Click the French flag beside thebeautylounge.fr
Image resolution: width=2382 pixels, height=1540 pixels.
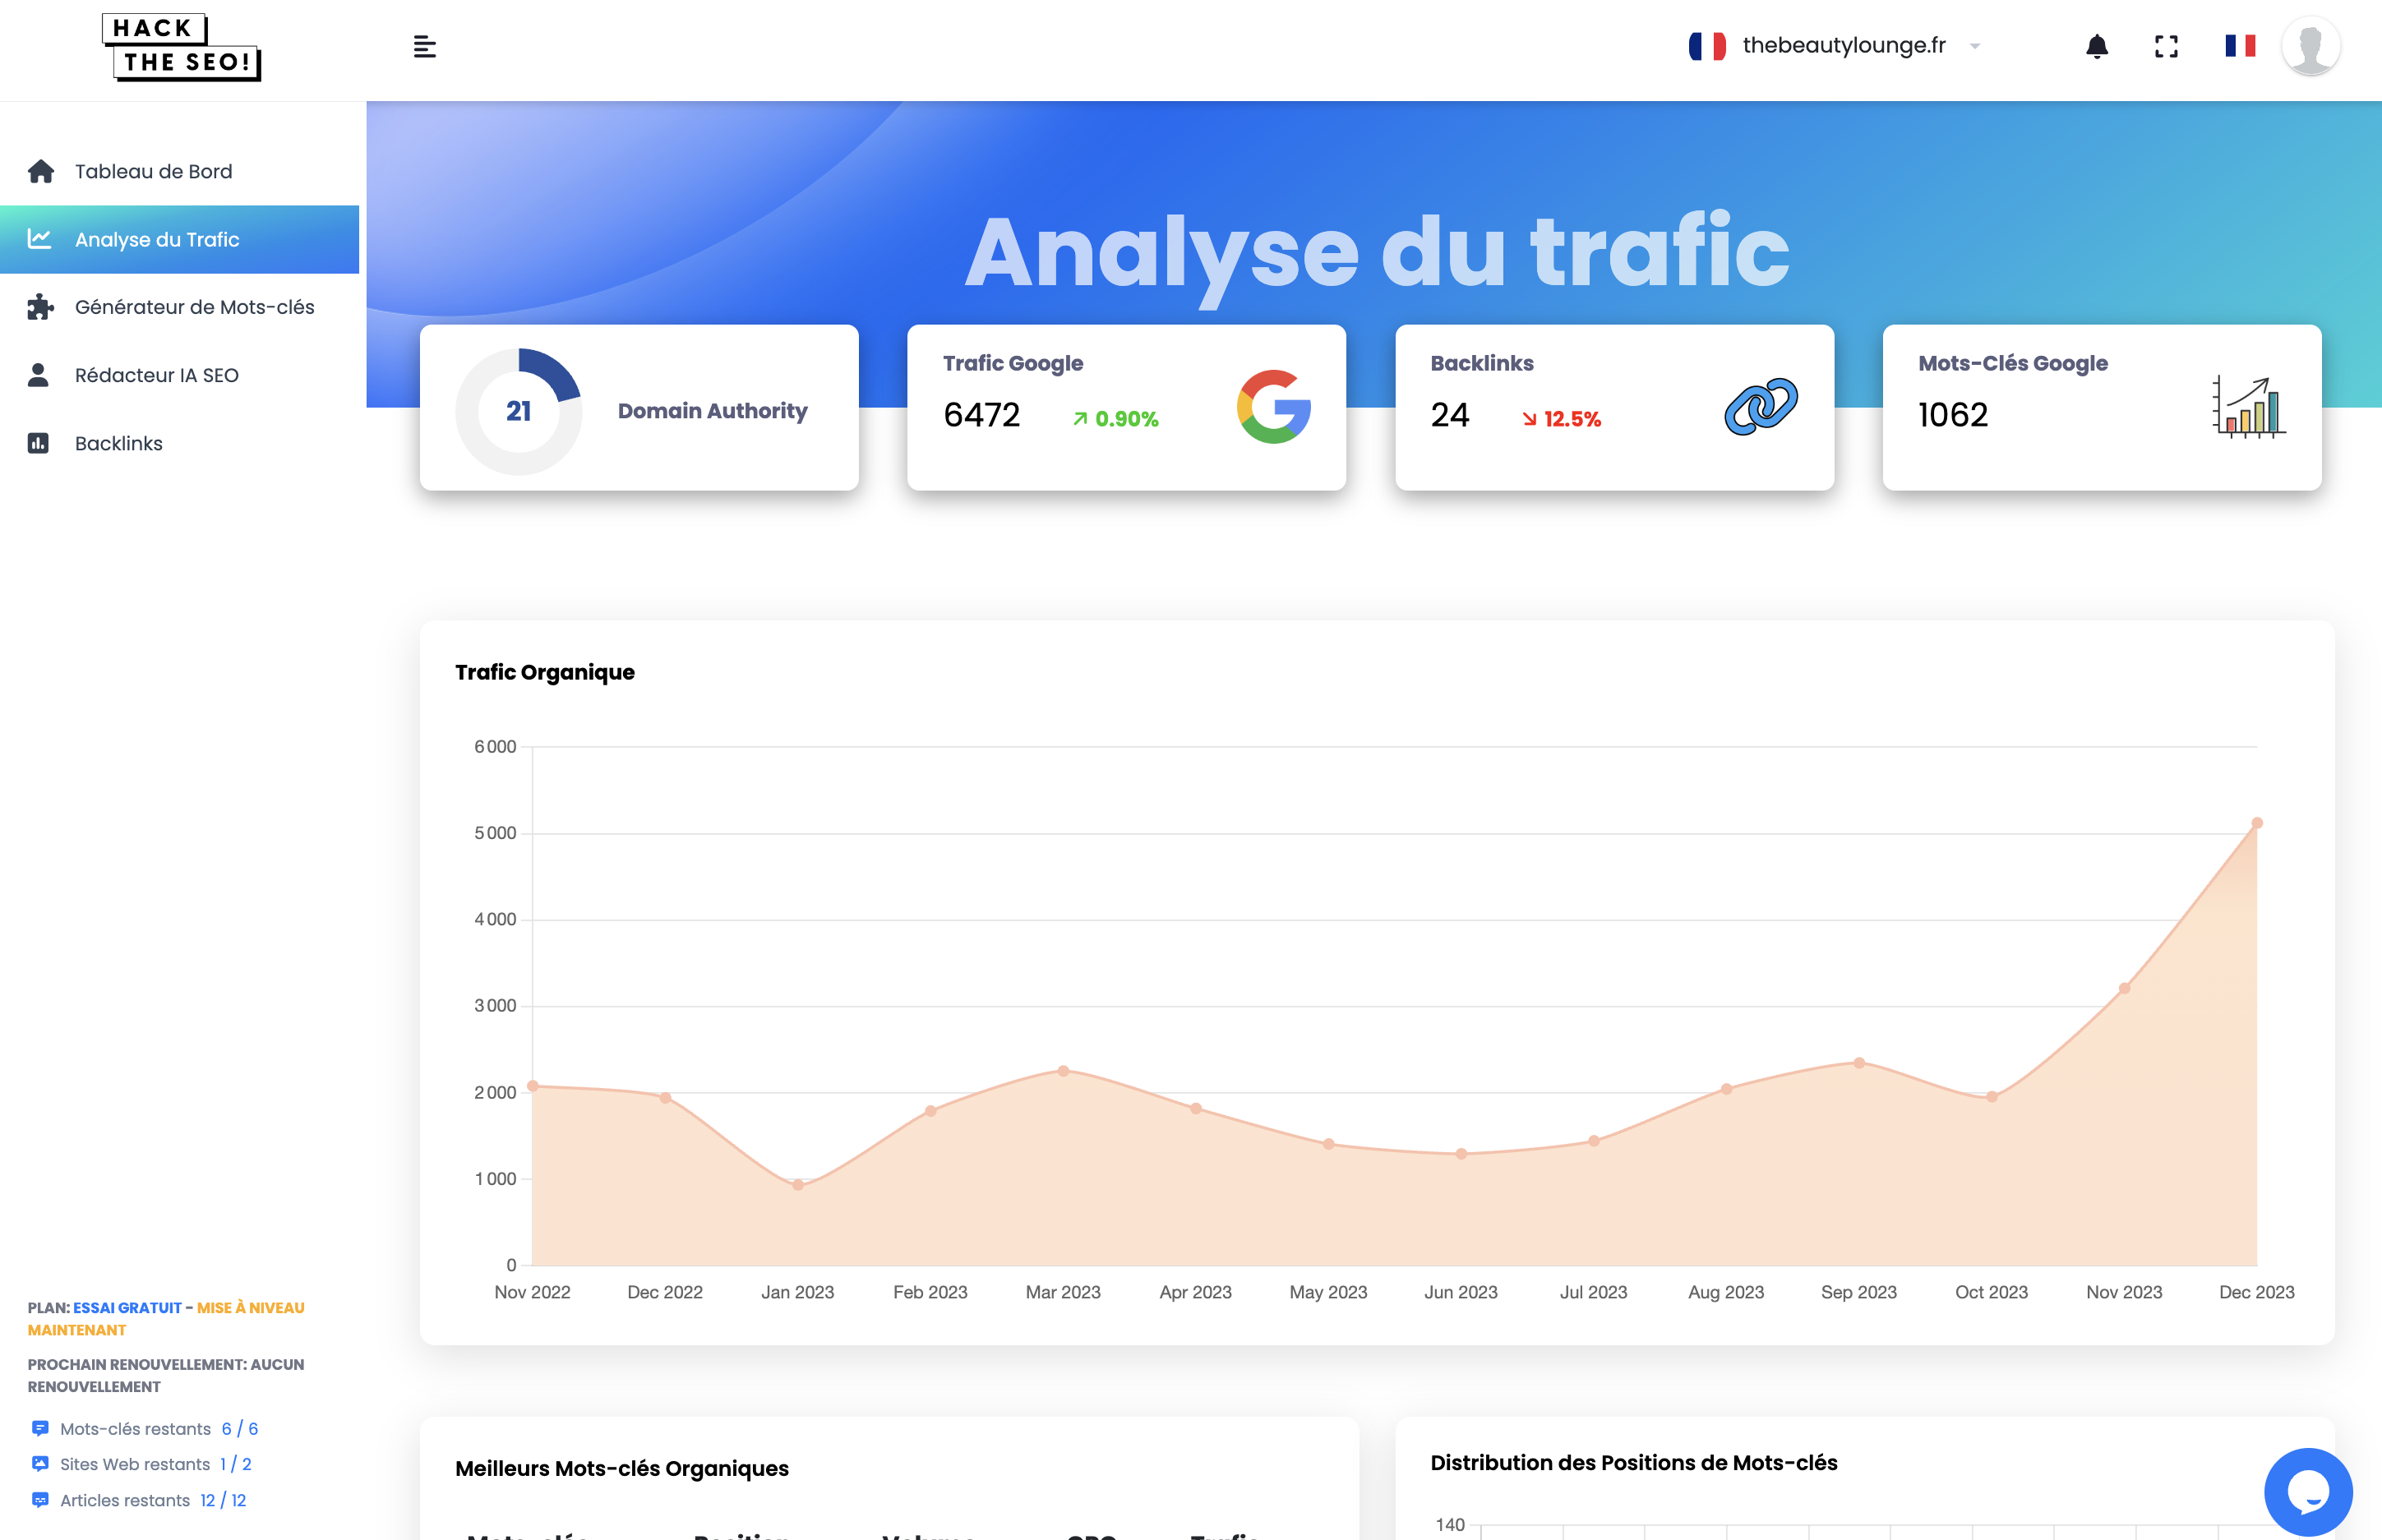coord(1707,46)
